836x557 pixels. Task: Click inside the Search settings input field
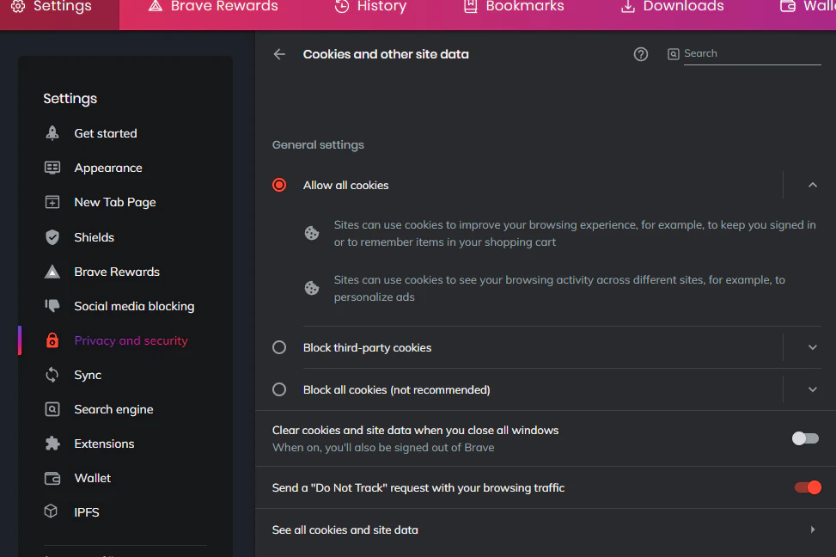(752, 53)
